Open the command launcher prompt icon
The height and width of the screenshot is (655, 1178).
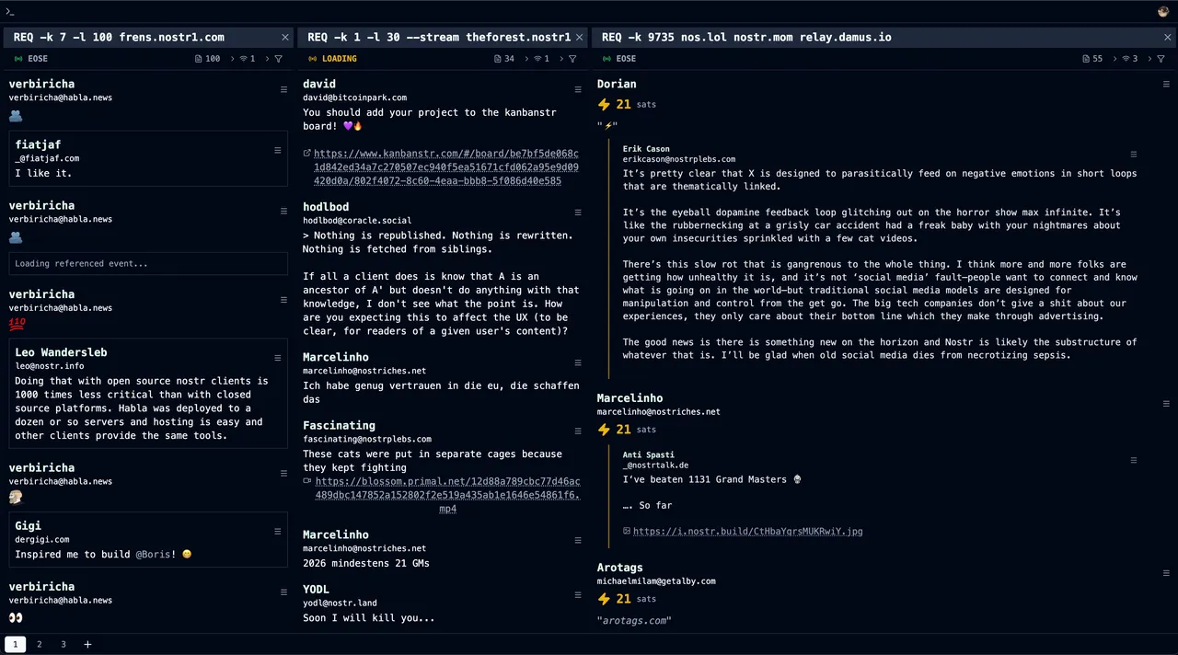(10, 11)
